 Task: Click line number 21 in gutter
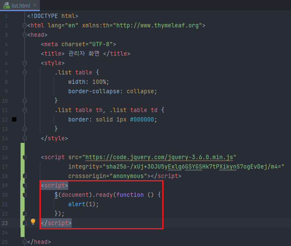coord(5,205)
